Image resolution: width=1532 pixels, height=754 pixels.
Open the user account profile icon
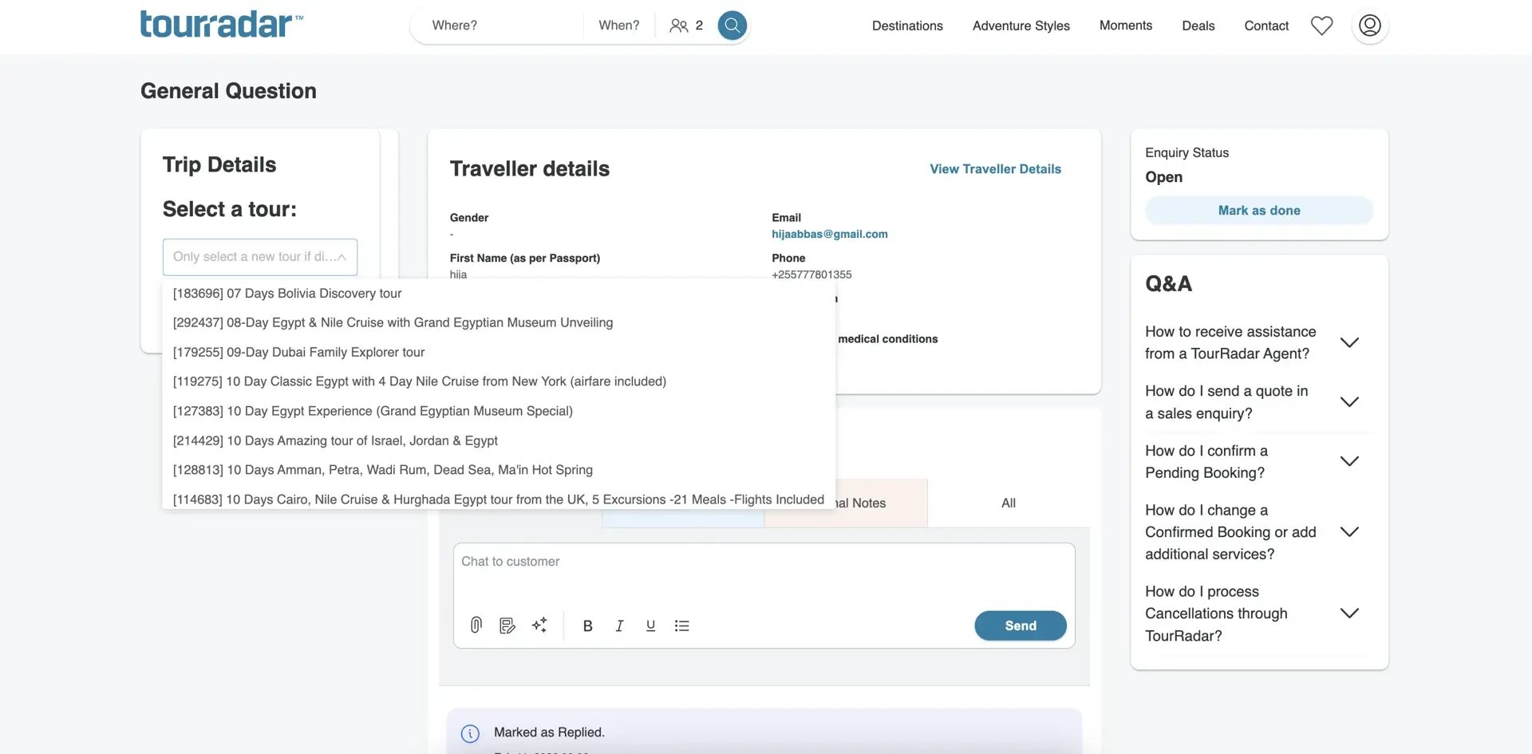(x=1369, y=26)
